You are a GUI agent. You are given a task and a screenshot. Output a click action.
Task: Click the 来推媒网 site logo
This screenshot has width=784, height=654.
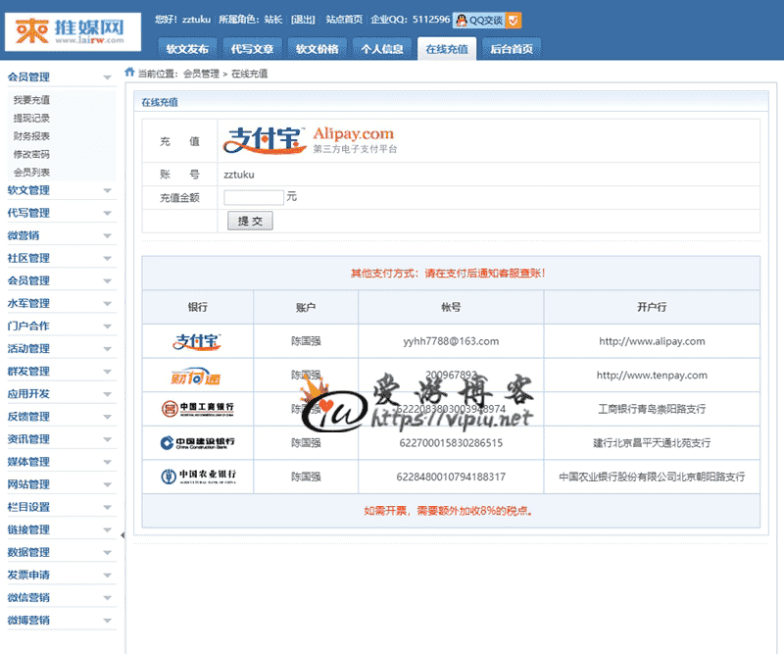point(73,31)
